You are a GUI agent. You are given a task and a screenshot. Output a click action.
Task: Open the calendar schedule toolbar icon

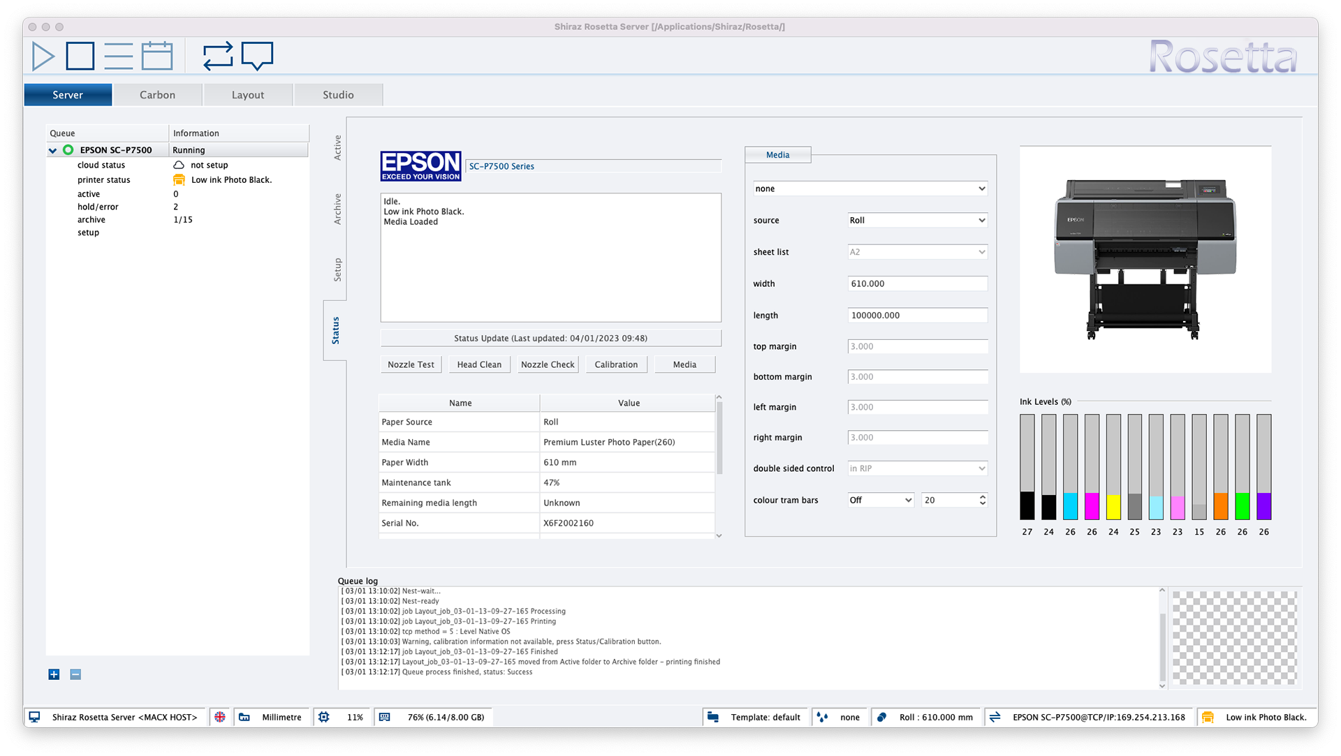pyautogui.click(x=157, y=56)
